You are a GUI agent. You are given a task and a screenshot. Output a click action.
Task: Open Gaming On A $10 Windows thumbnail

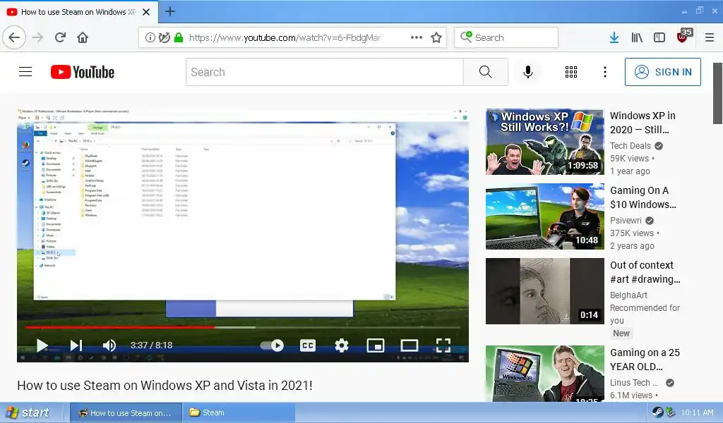tap(545, 216)
